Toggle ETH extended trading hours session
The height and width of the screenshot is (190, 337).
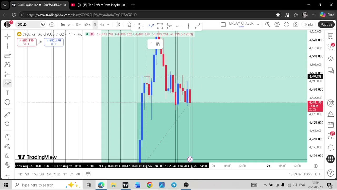click(x=318, y=174)
